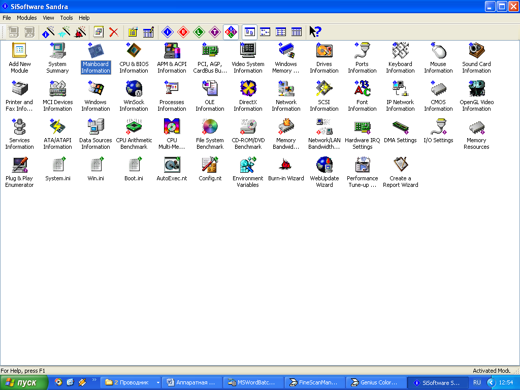Click the RU language indicator in the tray
The width and height of the screenshot is (520, 390).
[x=477, y=383]
